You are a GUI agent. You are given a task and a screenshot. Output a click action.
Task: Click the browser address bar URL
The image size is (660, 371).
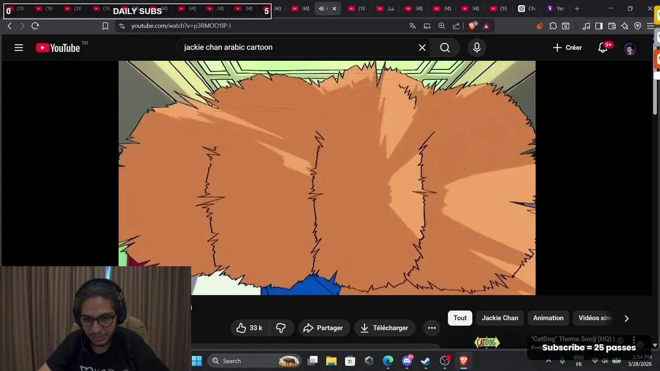point(181,26)
